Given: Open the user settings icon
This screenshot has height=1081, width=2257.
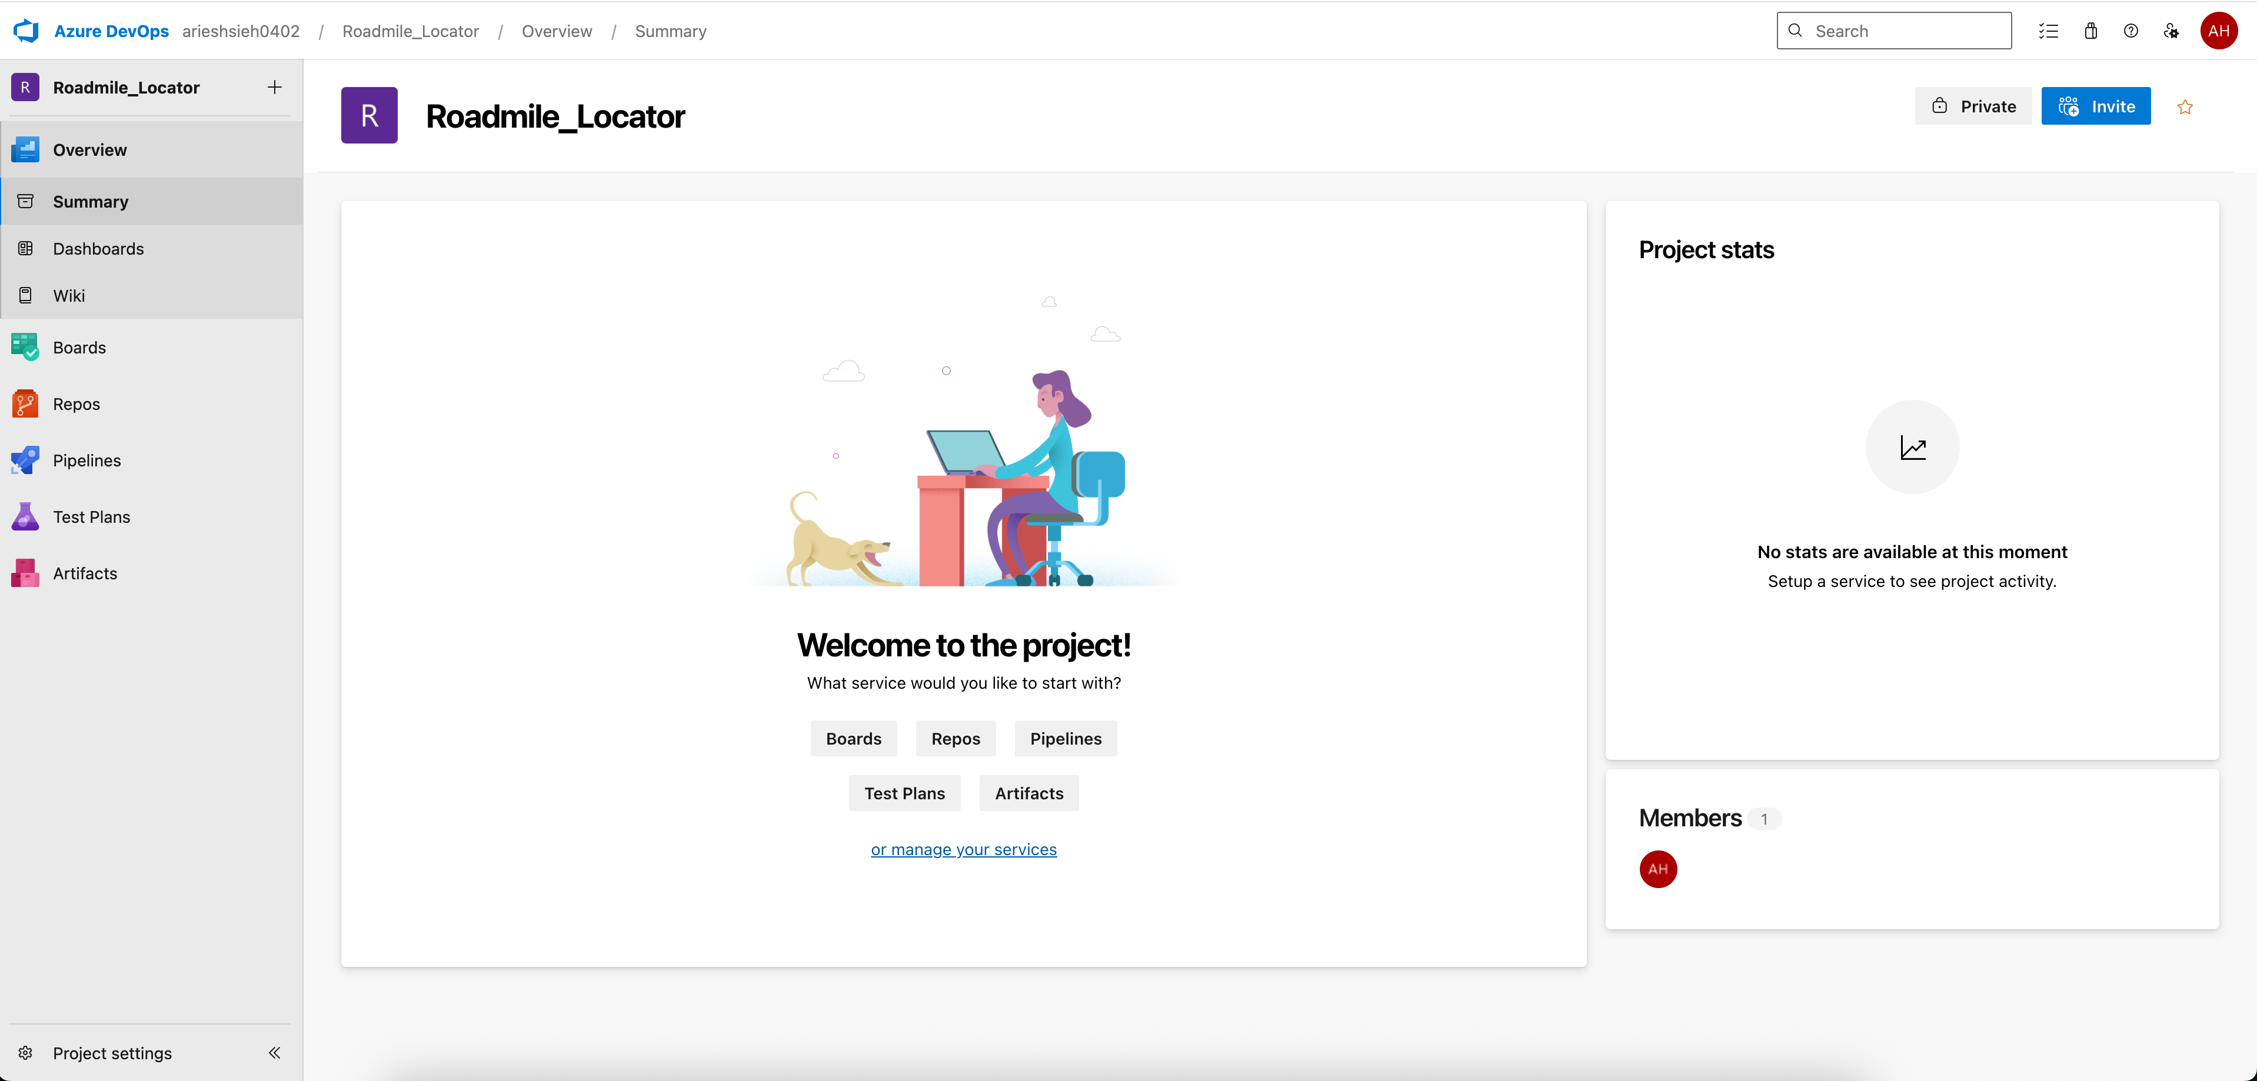Looking at the screenshot, I should click(2171, 31).
